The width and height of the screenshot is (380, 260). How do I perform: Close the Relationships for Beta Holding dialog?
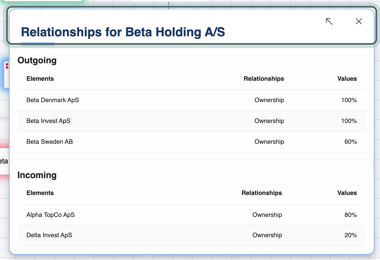tap(359, 21)
